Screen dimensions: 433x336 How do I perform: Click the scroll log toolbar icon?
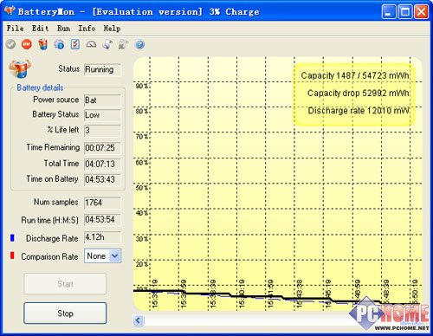point(107,44)
